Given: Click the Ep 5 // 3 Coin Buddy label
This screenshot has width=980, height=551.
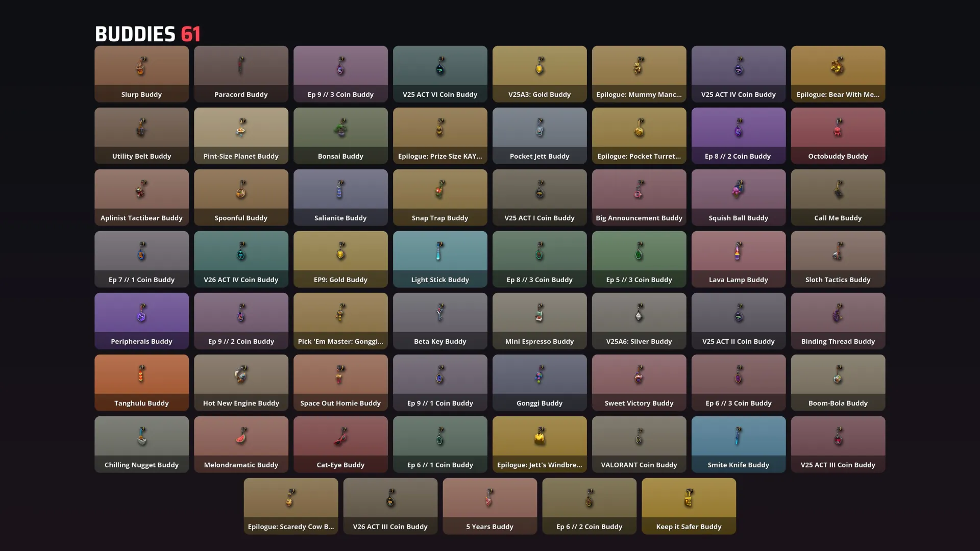Looking at the screenshot, I should coord(639,280).
